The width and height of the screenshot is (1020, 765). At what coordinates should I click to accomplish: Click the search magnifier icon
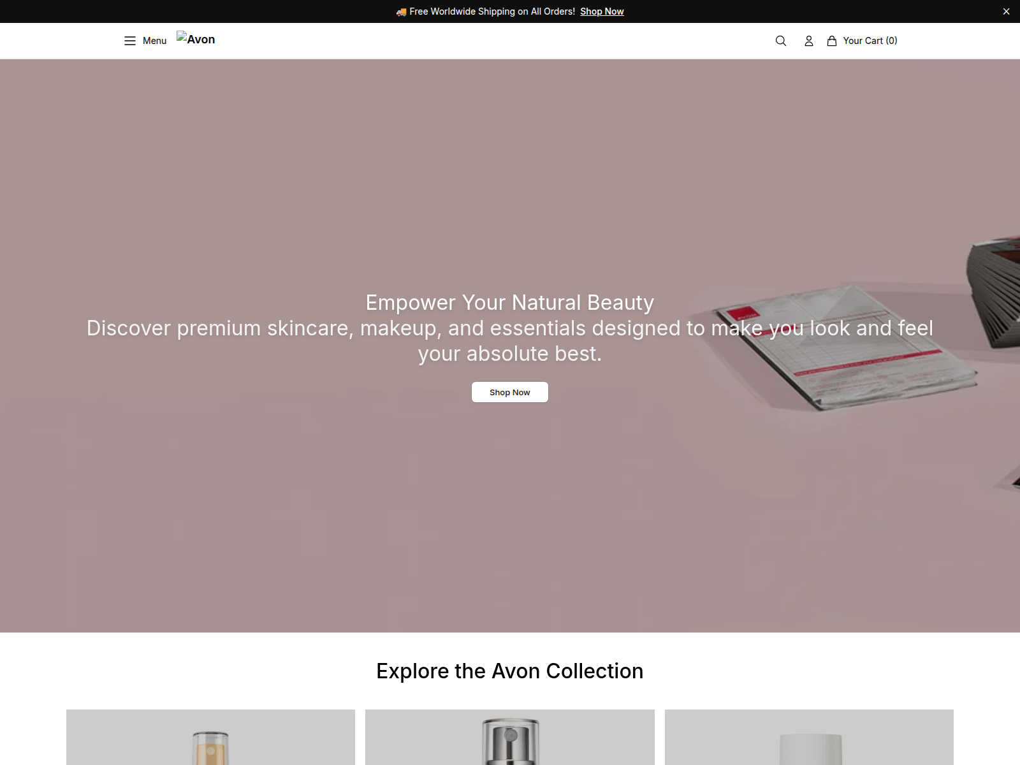pyautogui.click(x=781, y=41)
